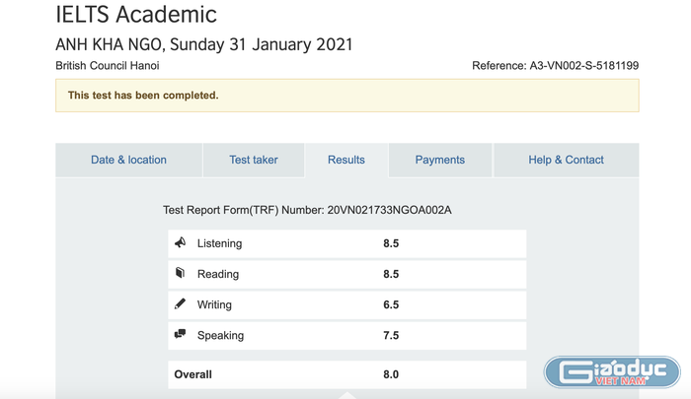Click the 'This test has been completed.' notice
Viewport: 691px width, 399px height.
coord(347,96)
